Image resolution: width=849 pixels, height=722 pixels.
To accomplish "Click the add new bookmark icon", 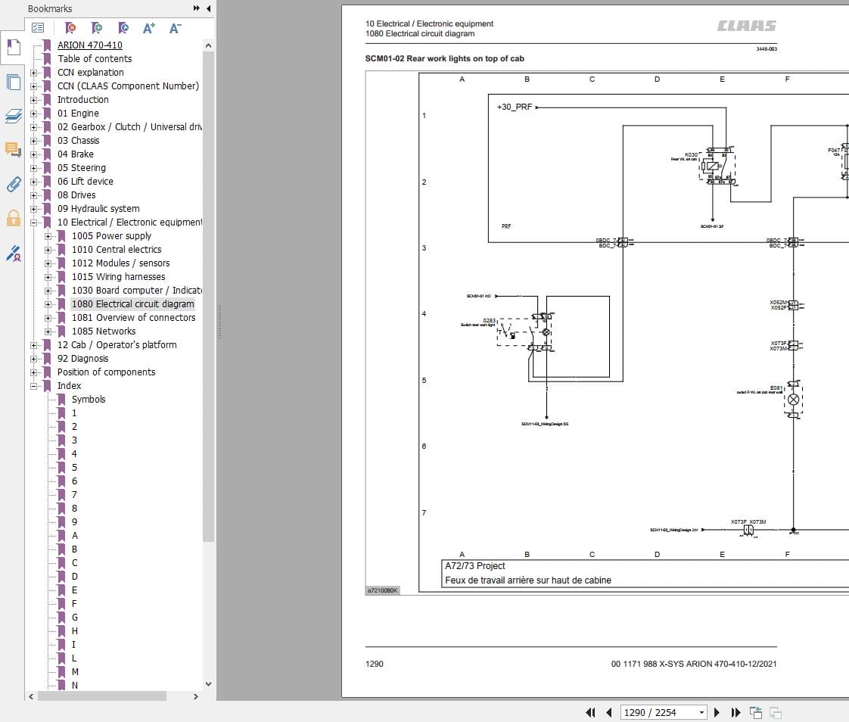I will [96, 27].
